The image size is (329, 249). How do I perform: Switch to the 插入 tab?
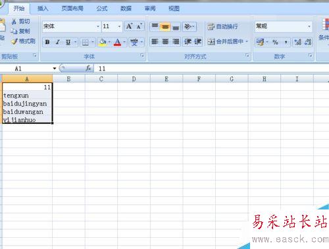pos(43,9)
